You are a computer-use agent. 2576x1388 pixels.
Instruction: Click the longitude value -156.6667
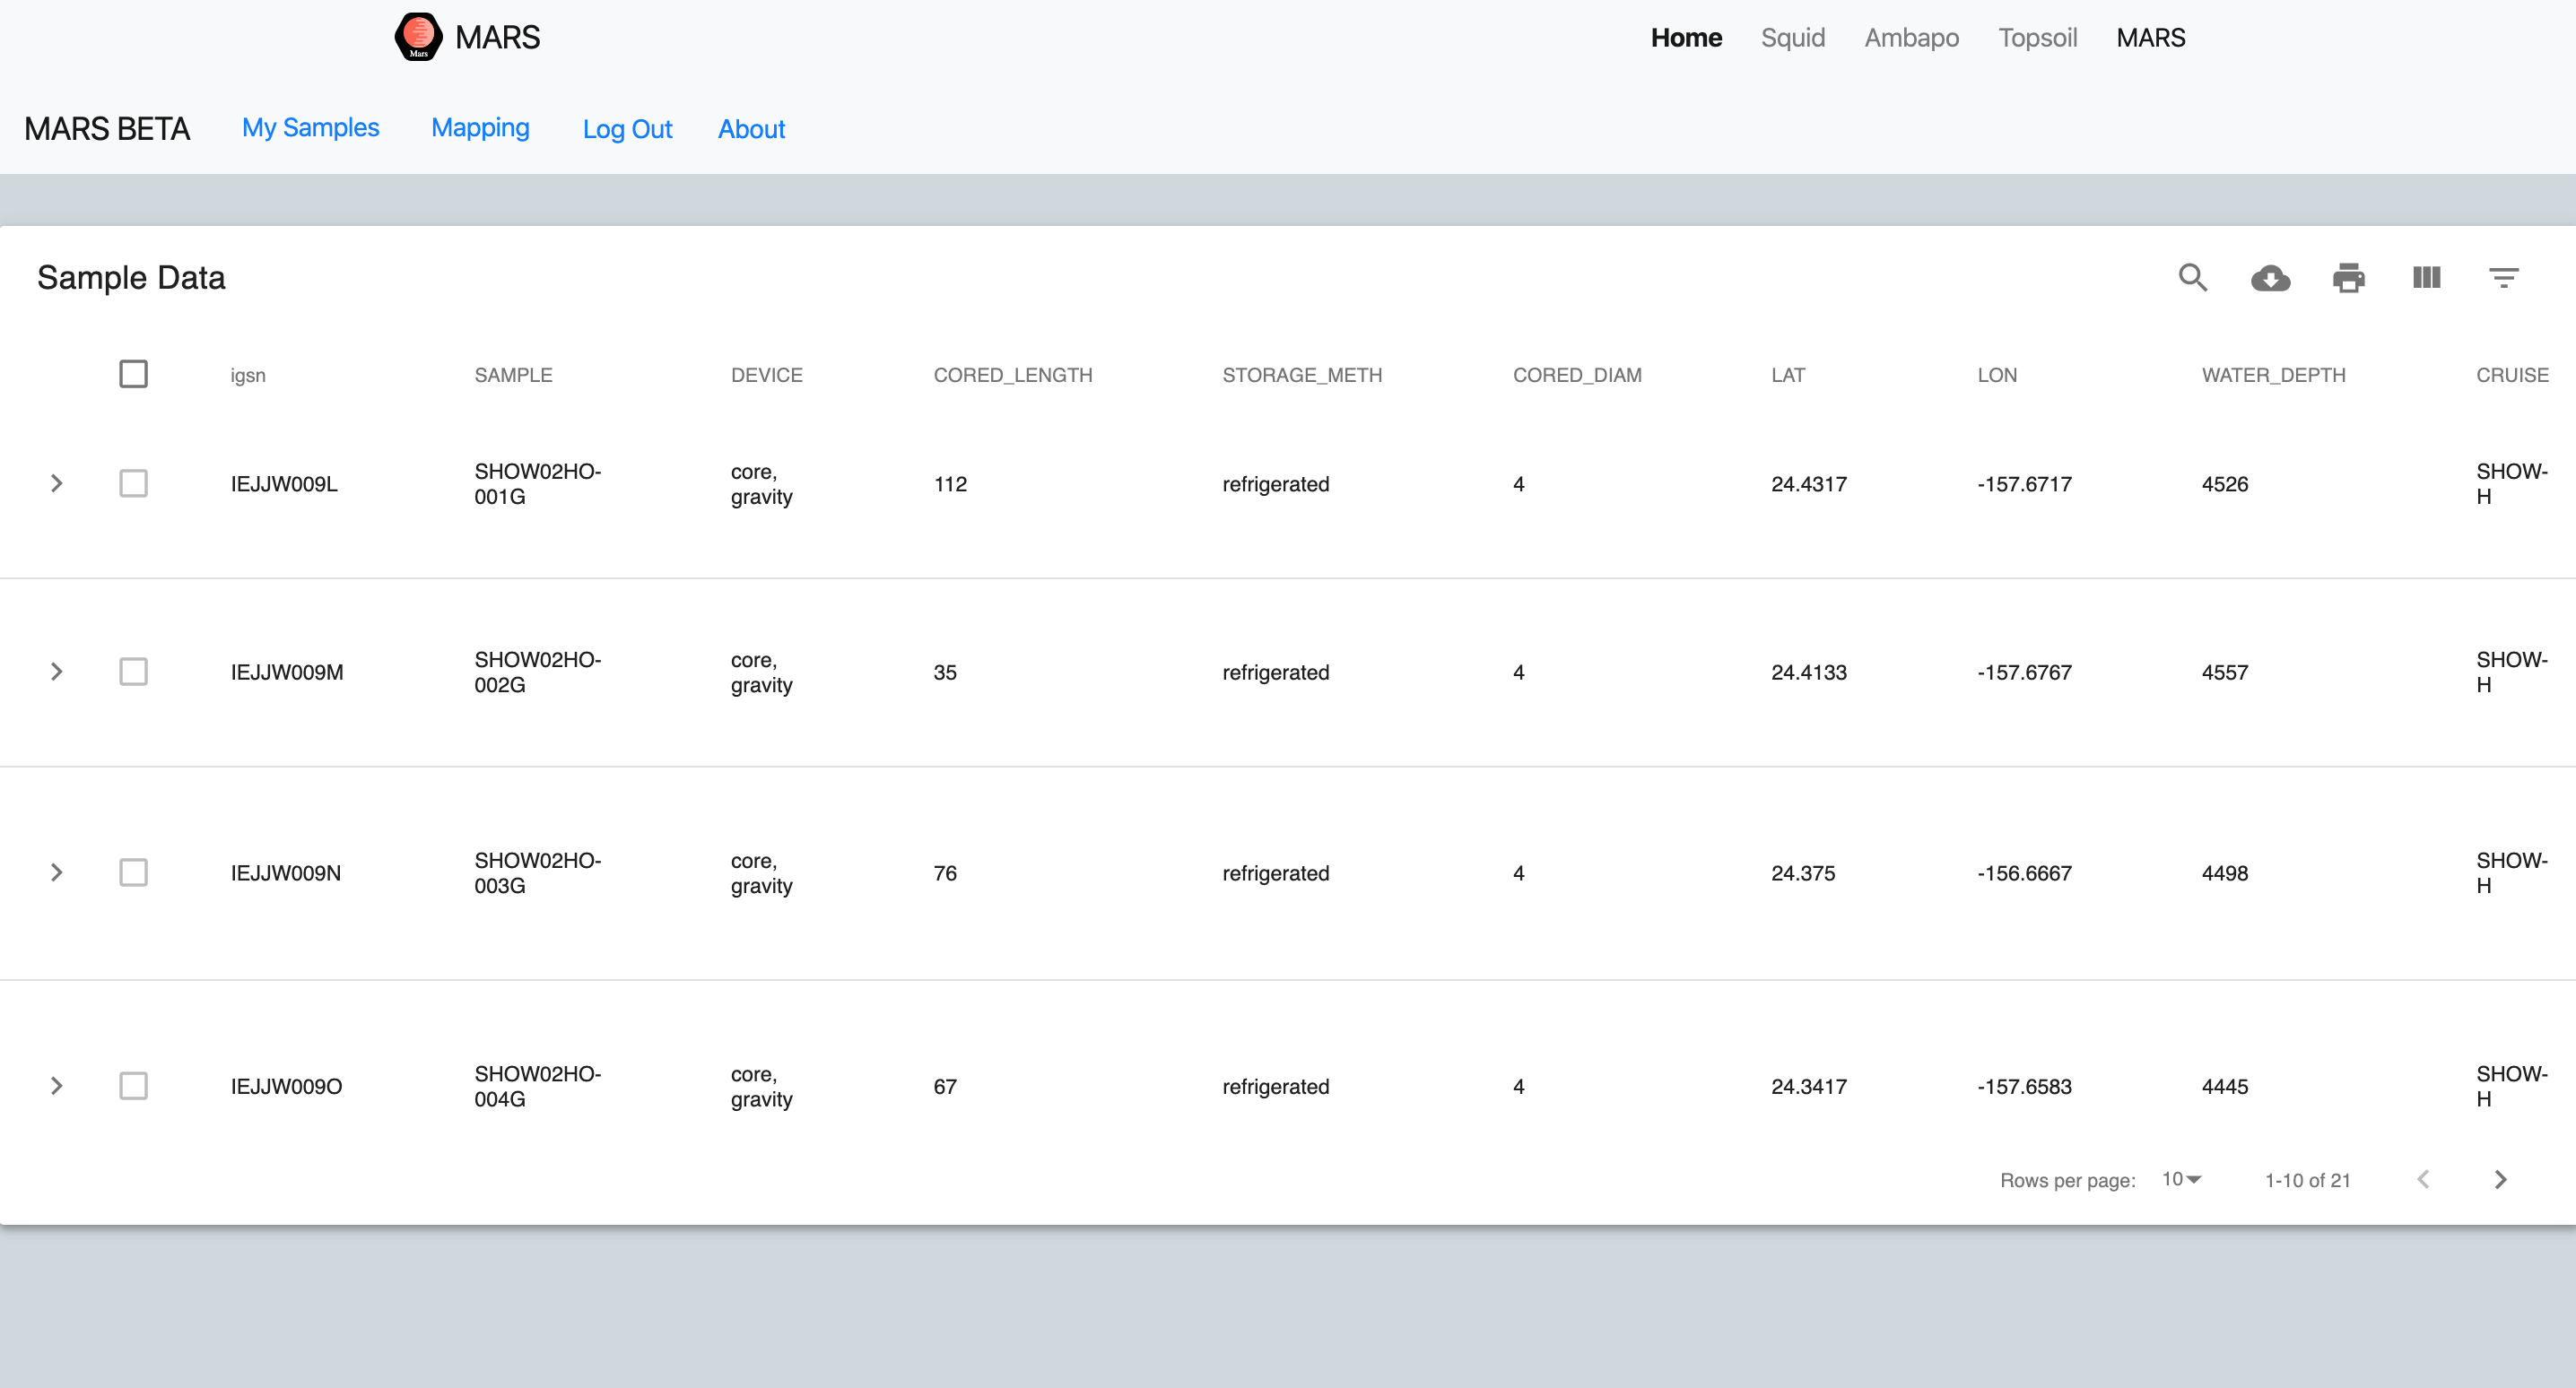(2024, 873)
